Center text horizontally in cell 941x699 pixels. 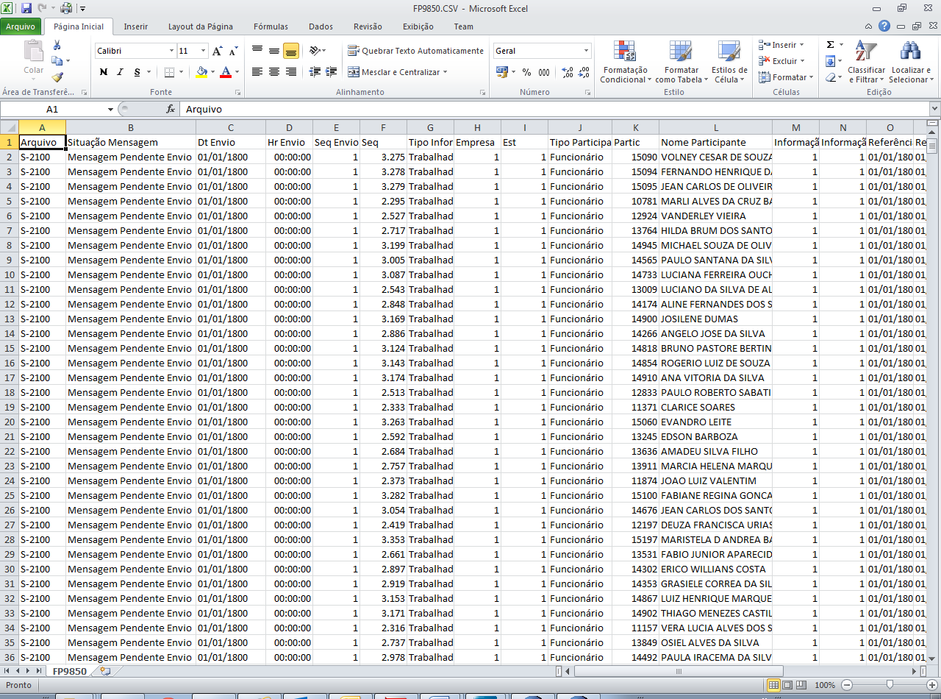(273, 72)
